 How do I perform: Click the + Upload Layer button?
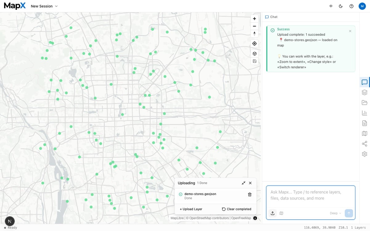pos(191,209)
